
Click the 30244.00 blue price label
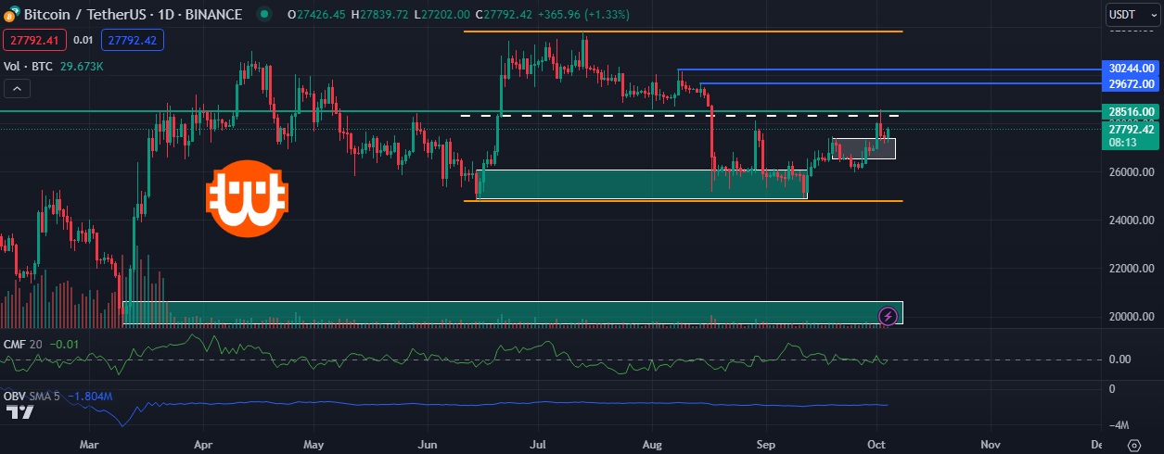[1132, 68]
